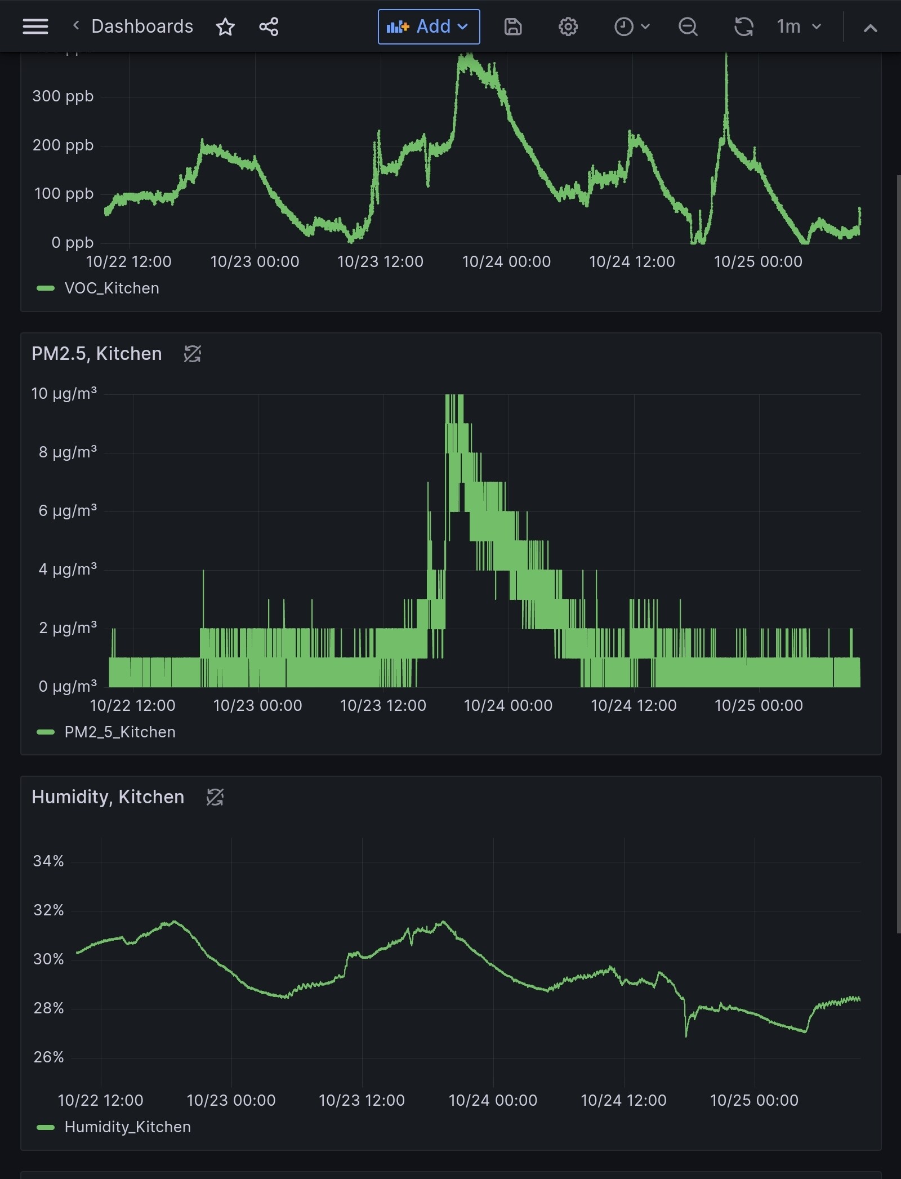Click the share dashboard icon

(269, 26)
